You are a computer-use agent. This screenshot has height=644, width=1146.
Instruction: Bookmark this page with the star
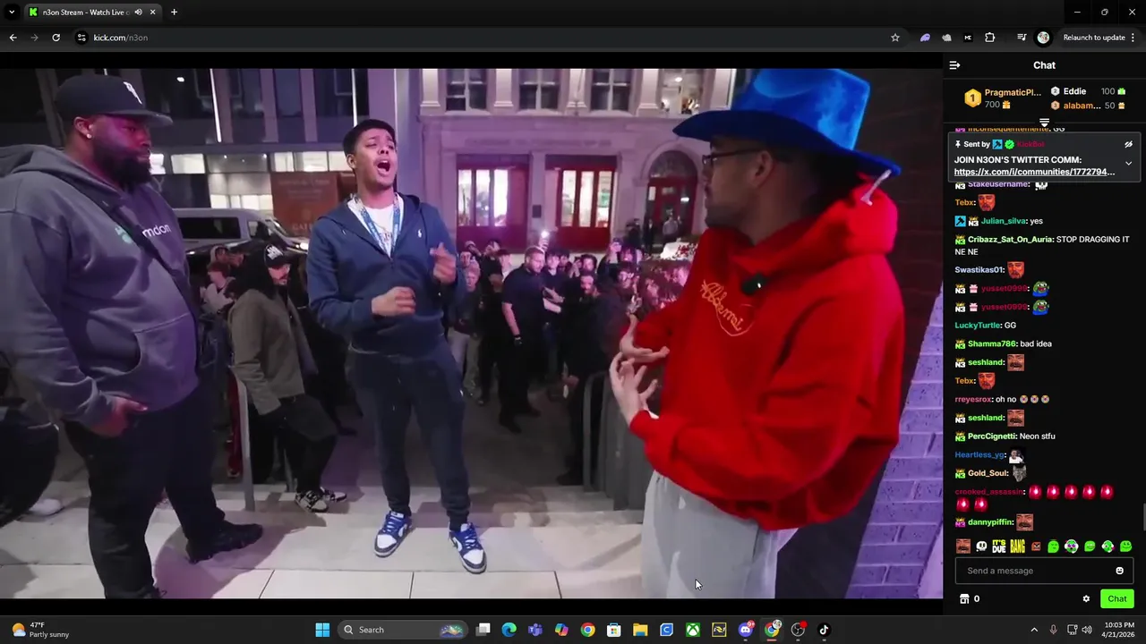click(x=894, y=38)
